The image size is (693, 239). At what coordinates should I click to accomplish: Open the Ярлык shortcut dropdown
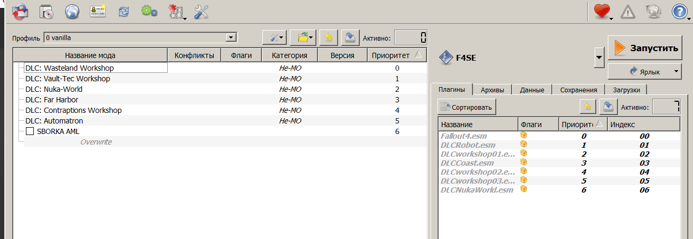pyautogui.click(x=677, y=71)
